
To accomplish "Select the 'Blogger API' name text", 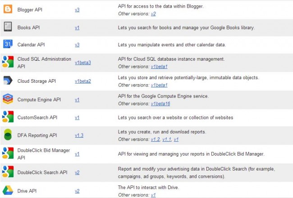I will click(30, 10).
